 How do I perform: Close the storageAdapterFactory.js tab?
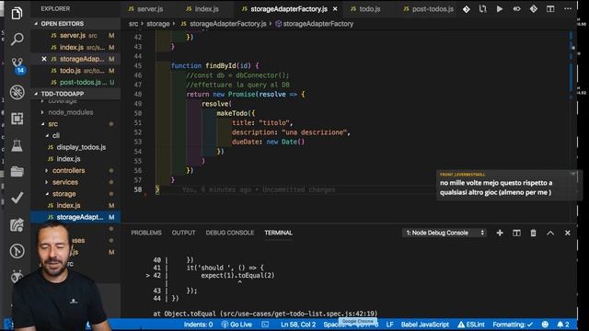pyautogui.click(x=335, y=8)
